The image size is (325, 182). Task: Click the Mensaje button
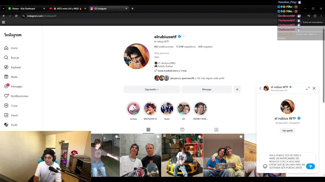(x=207, y=89)
